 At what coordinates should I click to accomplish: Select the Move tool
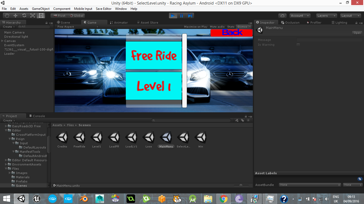15,16
